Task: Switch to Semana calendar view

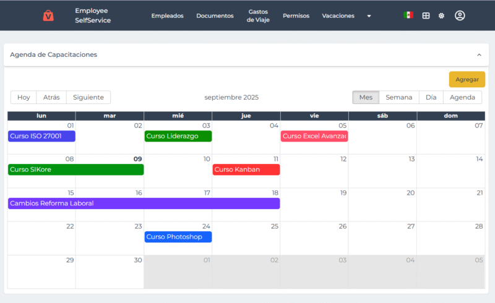Action: [x=398, y=97]
